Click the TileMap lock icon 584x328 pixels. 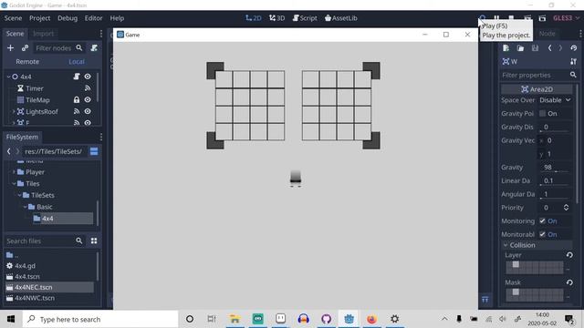click(x=77, y=99)
